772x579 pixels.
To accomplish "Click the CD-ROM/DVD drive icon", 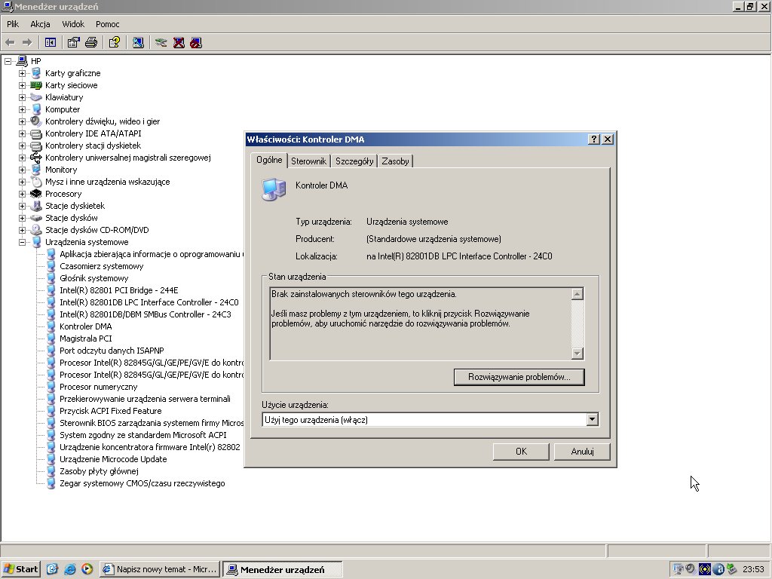I will (36, 230).
